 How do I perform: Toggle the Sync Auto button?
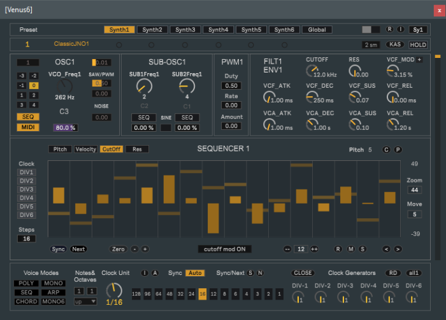[x=195, y=273]
